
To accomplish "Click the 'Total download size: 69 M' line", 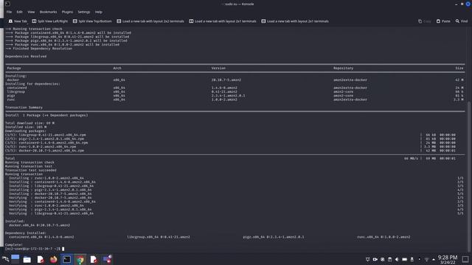I will (x=29, y=123).
